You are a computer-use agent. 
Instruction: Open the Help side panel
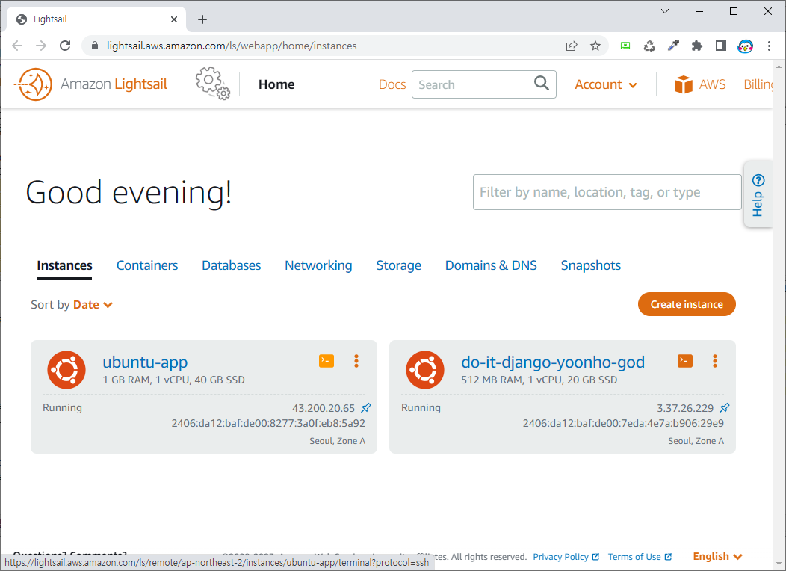click(758, 194)
